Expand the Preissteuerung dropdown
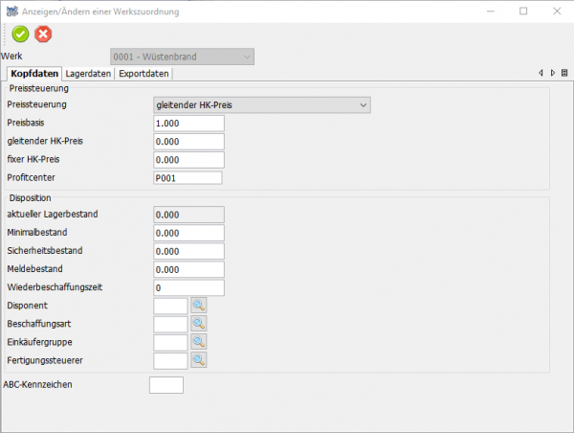 pyautogui.click(x=363, y=104)
